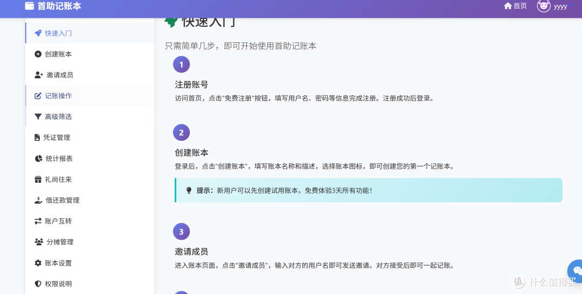Click the sentence starting 登录后，点击"创建账本"
Screen dimensions: 582x294
click(314, 166)
